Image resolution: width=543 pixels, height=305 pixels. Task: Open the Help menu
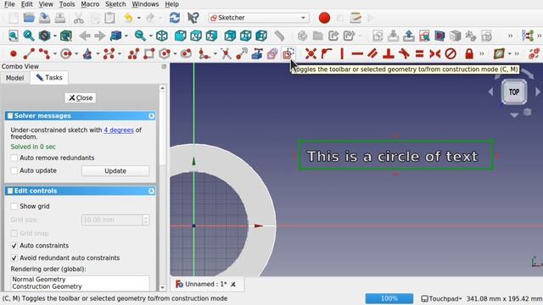coord(171,4)
